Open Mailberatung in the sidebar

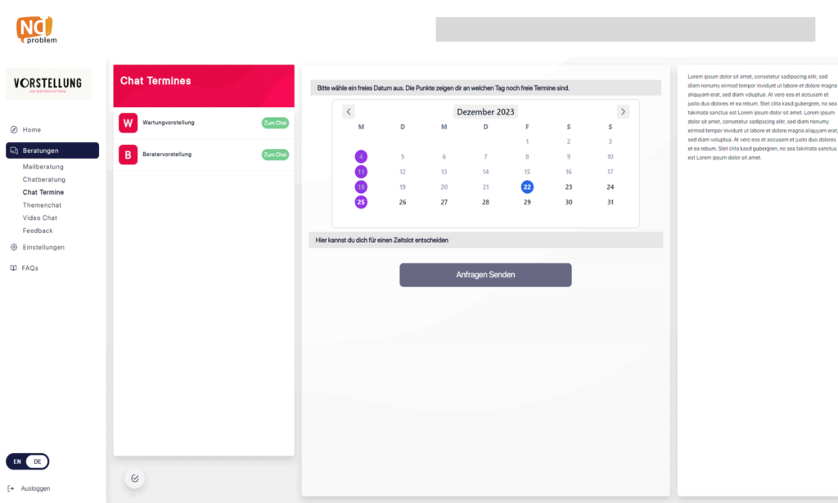click(43, 167)
